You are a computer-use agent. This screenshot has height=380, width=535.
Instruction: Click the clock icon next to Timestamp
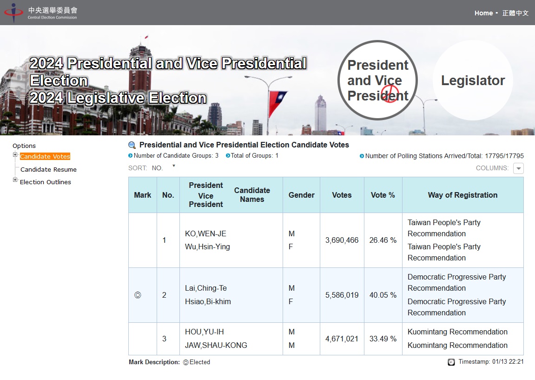(451, 362)
